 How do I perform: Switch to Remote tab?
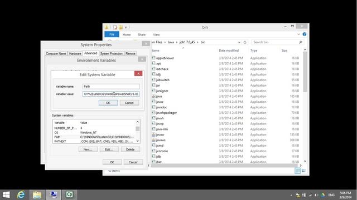coord(131,53)
